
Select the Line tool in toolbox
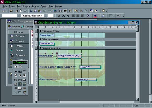[16, 92]
